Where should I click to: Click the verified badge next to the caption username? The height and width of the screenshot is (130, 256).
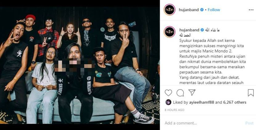[202, 30]
